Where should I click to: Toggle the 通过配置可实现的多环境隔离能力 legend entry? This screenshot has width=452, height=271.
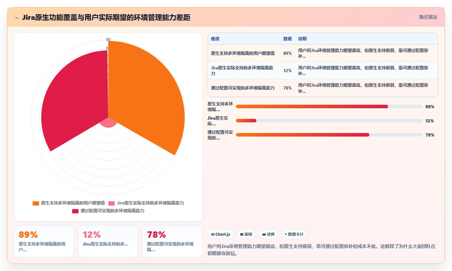coord(108,211)
